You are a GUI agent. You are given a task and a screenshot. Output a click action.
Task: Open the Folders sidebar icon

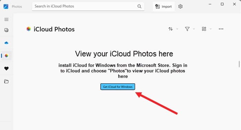(6, 81)
